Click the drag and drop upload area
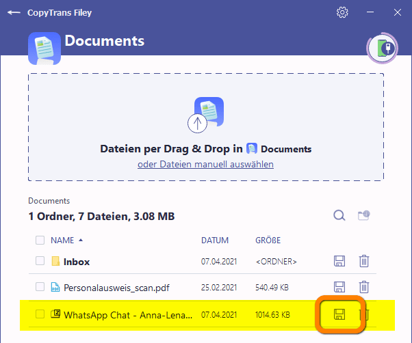The width and height of the screenshot is (412, 343). (x=206, y=127)
